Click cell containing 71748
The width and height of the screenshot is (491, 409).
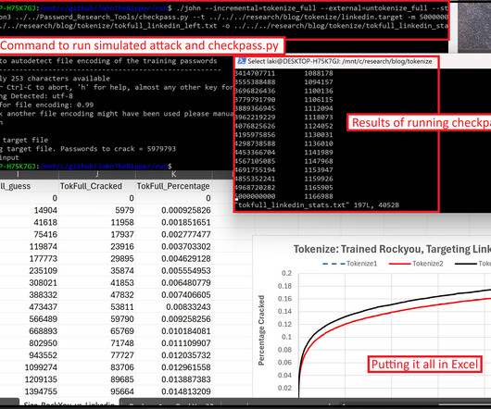[97, 343]
